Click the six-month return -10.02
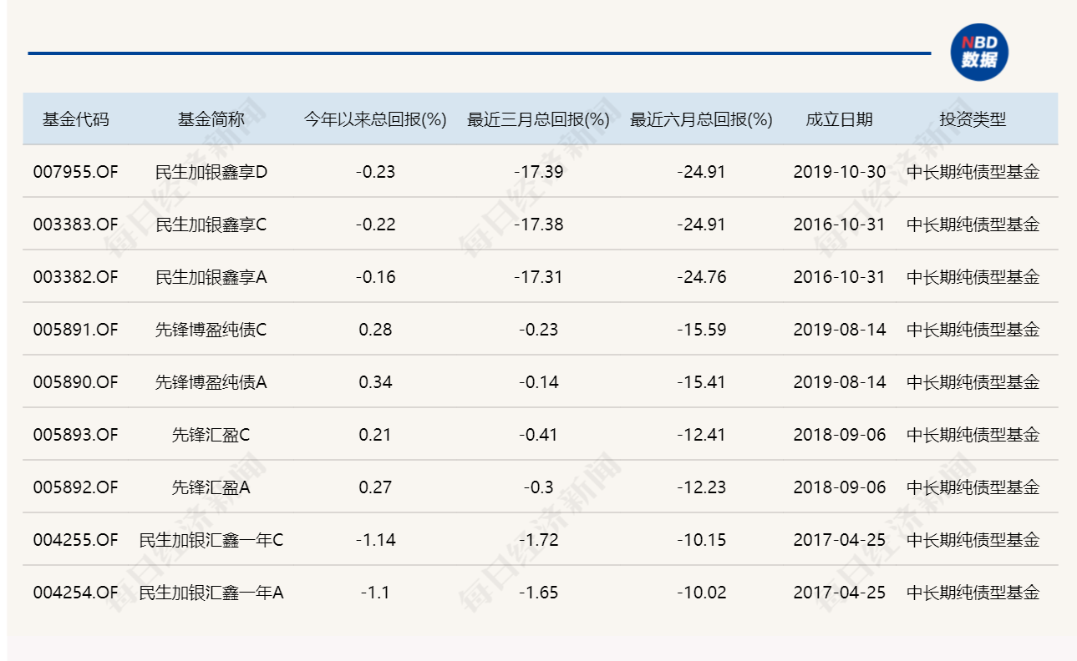The image size is (1077, 661). (x=701, y=593)
